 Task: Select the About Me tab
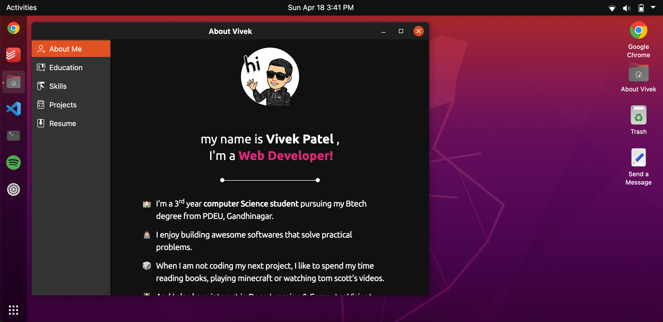click(x=71, y=49)
